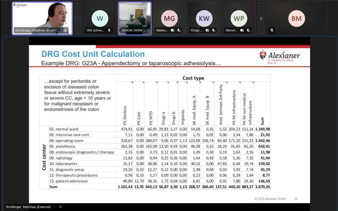The height and width of the screenshot is (211, 338).
Task: Click the '12. therapeutic procedures' row label
Action: [x=74, y=175]
